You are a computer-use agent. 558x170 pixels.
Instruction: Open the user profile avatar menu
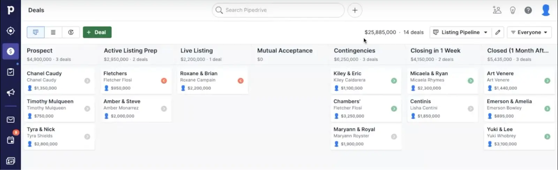(x=545, y=10)
